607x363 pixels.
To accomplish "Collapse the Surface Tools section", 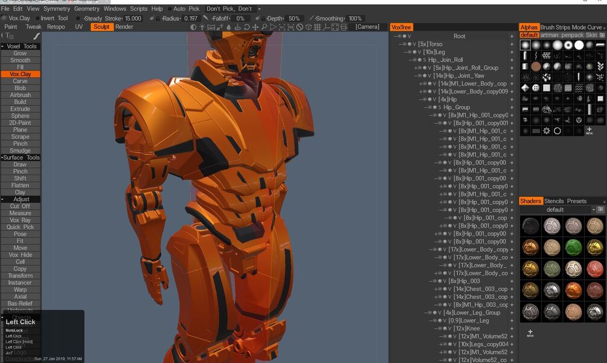I will 2,158.
